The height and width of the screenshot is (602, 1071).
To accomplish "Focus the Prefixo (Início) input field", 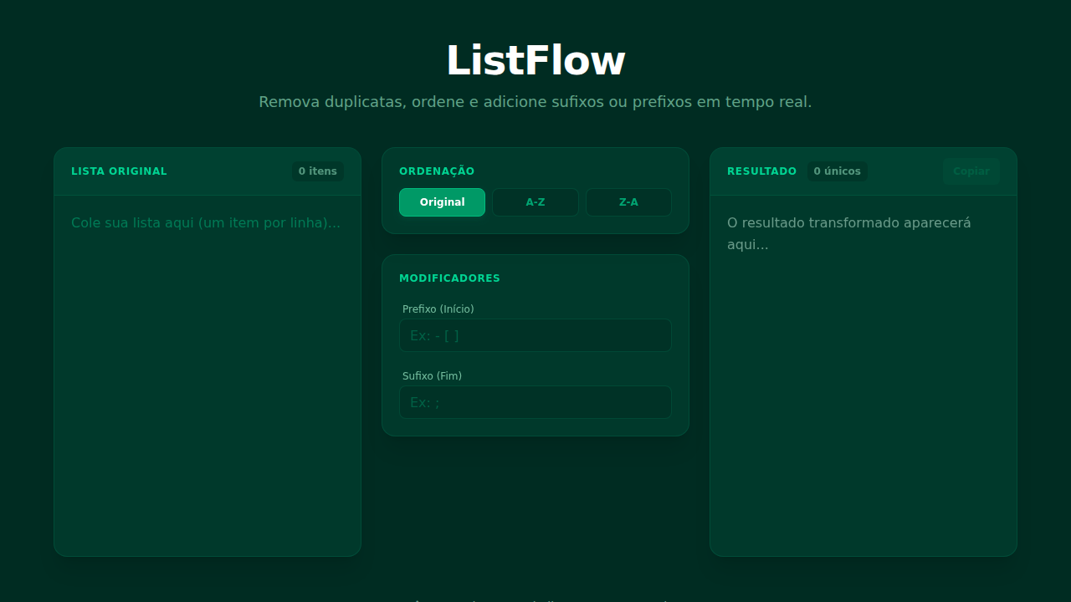I will 535,334.
